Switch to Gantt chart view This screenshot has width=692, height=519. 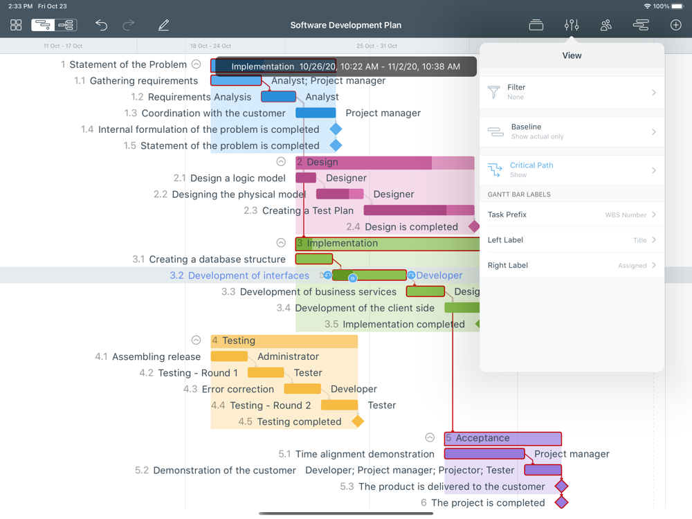coord(43,25)
